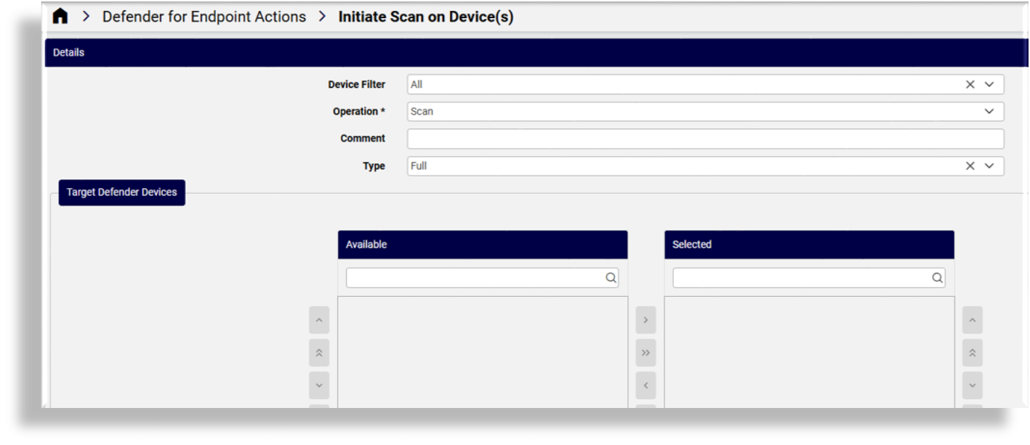Move Selected item down one position
Image resolution: width=1030 pixels, height=445 pixels.
(973, 385)
